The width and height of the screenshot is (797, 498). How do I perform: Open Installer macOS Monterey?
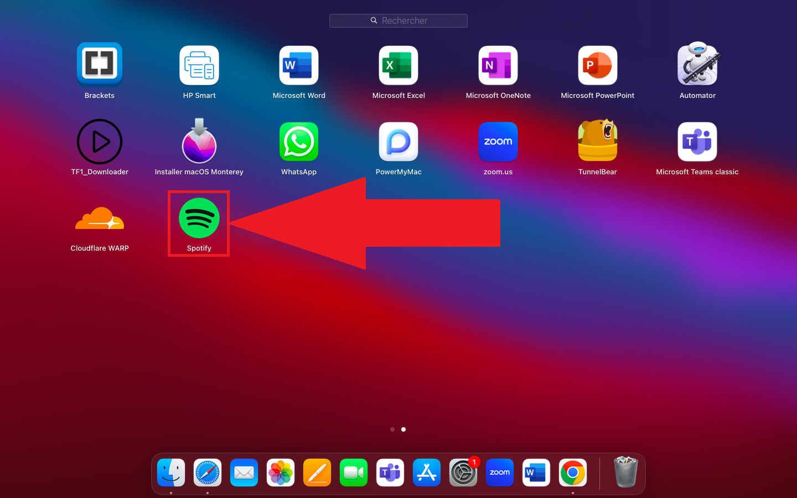pyautogui.click(x=199, y=141)
